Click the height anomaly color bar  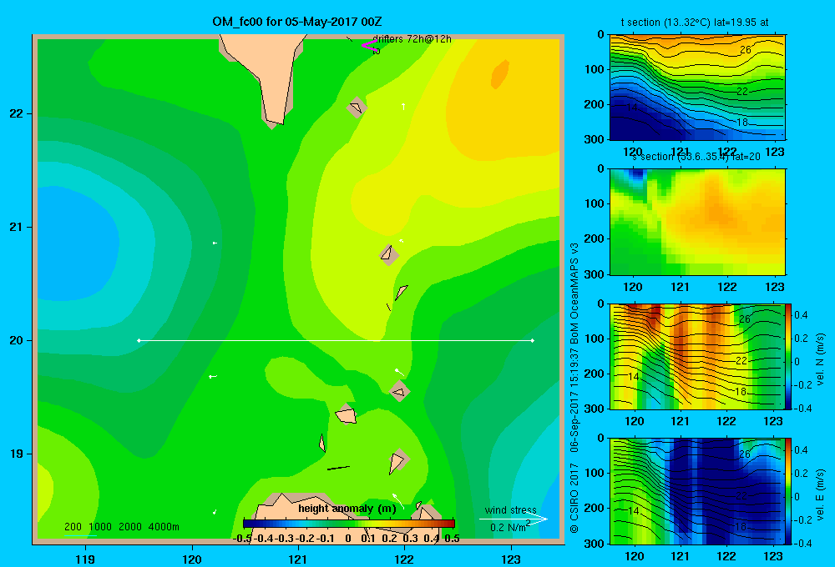(x=349, y=524)
